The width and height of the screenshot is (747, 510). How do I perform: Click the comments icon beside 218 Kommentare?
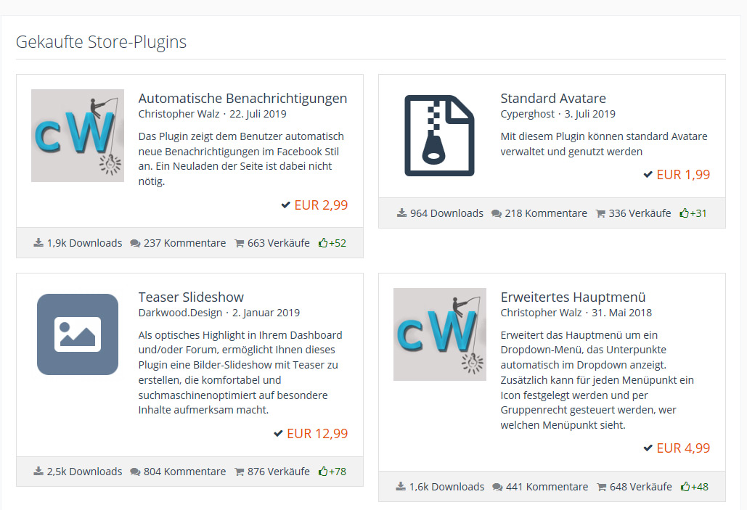click(497, 213)
